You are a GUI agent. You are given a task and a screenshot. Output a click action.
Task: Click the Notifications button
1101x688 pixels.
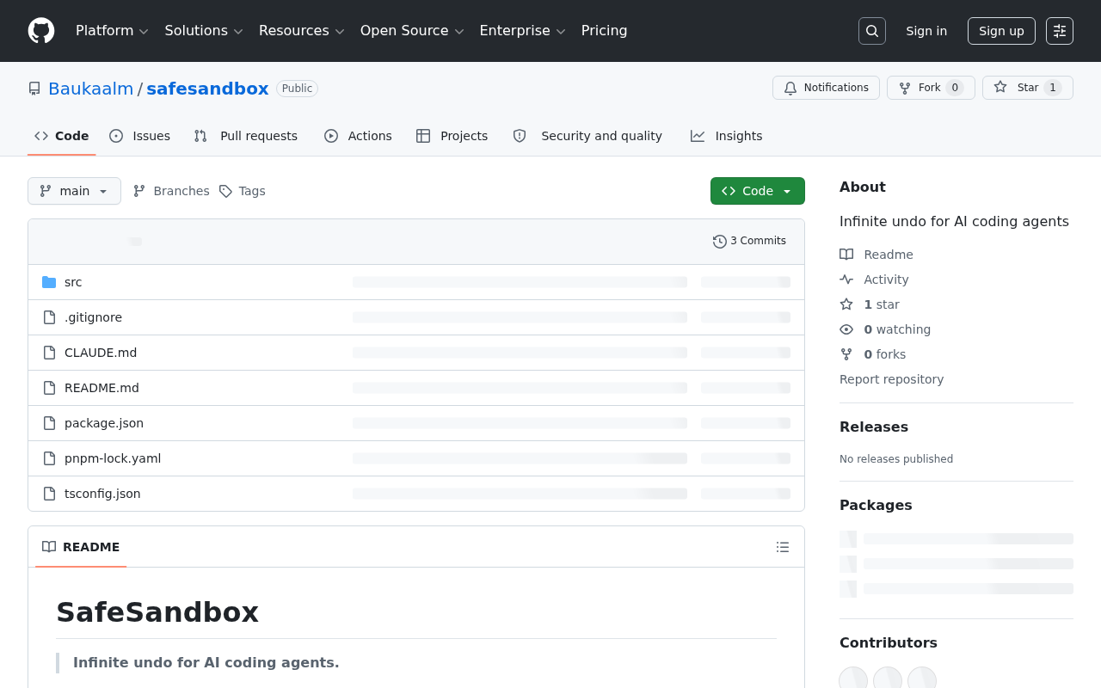point(827,88)
